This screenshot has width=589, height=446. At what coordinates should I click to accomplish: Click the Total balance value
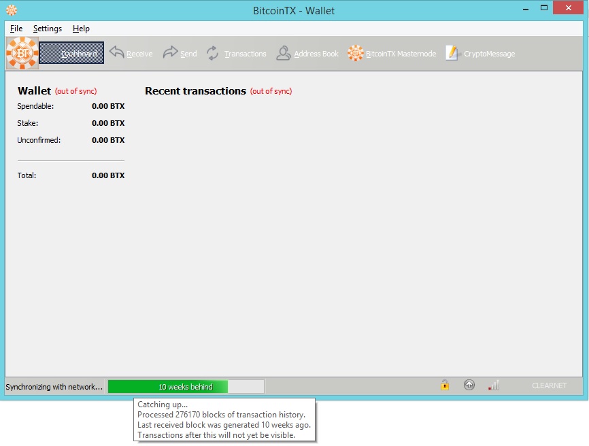pos(108,175)
